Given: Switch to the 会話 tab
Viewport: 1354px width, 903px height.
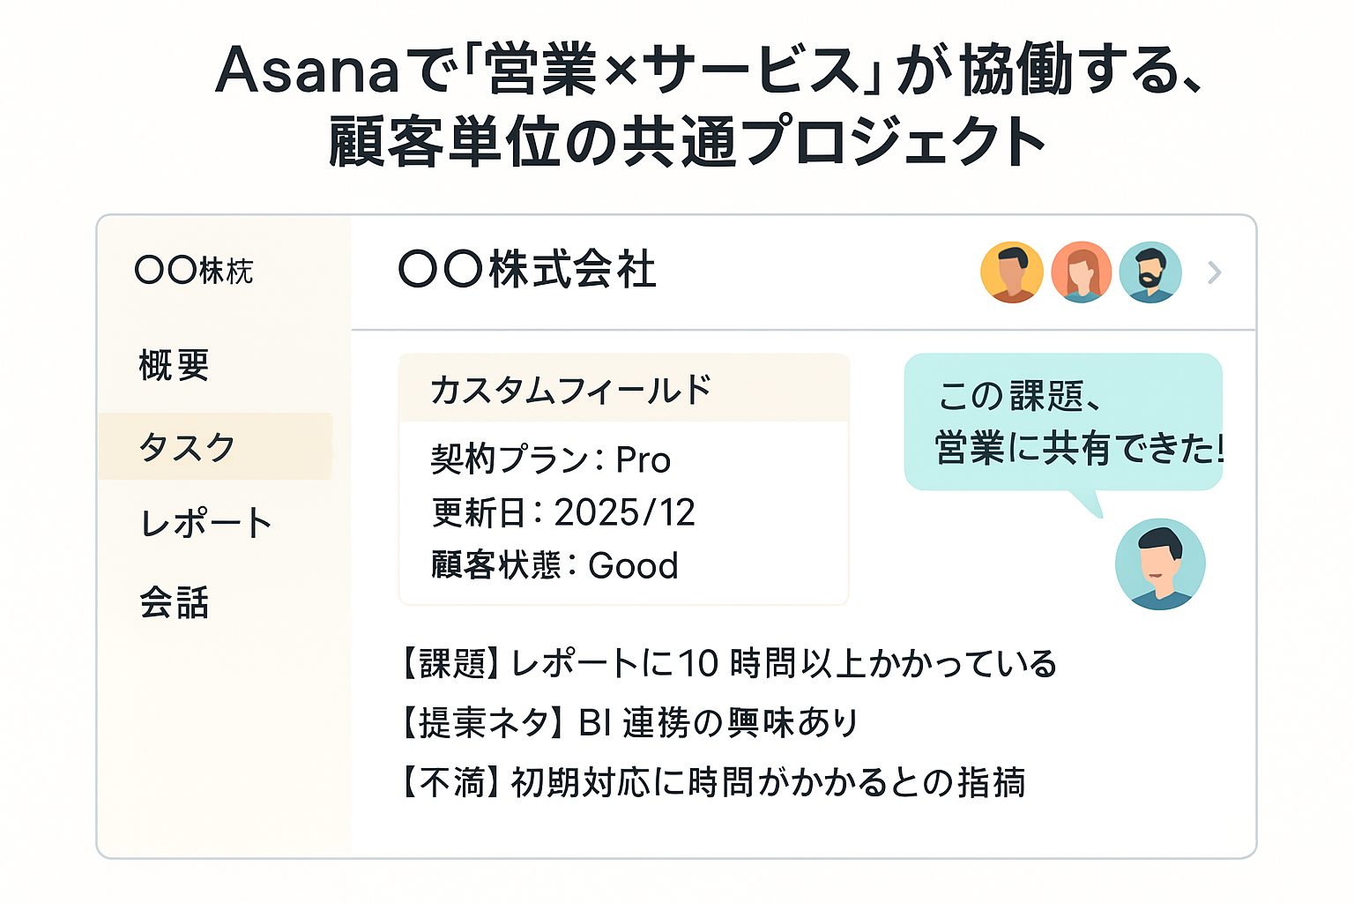Looking at the screenshot, I should coord(174,603).
